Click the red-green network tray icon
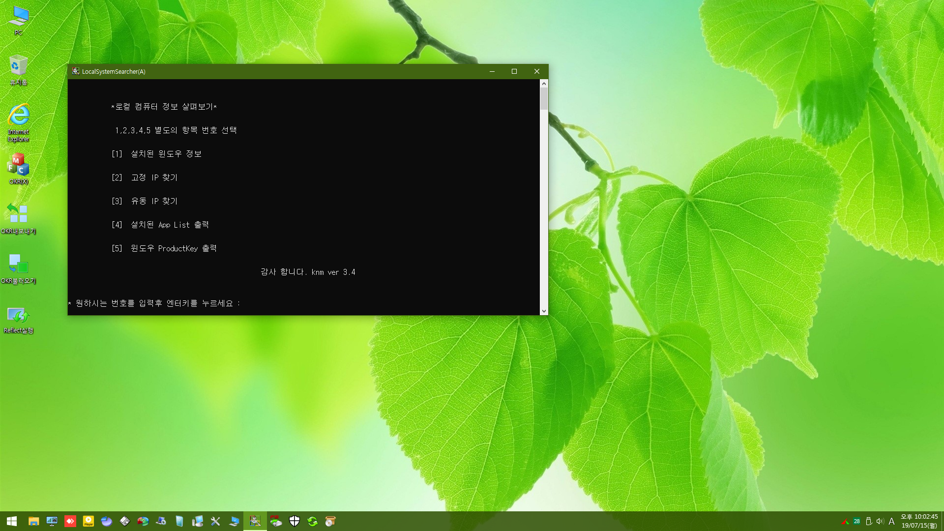 click(x=845, y=521)
